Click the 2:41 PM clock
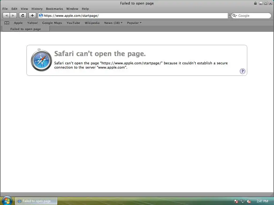Viewport: 274px width, 205px height. click(x=262, y=201)
